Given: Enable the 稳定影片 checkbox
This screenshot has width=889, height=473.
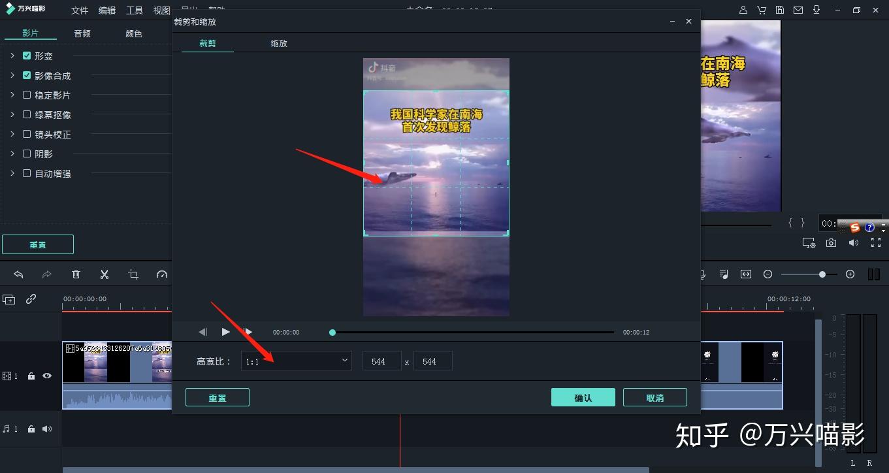Looking at the screenshot, I should click(x=27, y=95).
